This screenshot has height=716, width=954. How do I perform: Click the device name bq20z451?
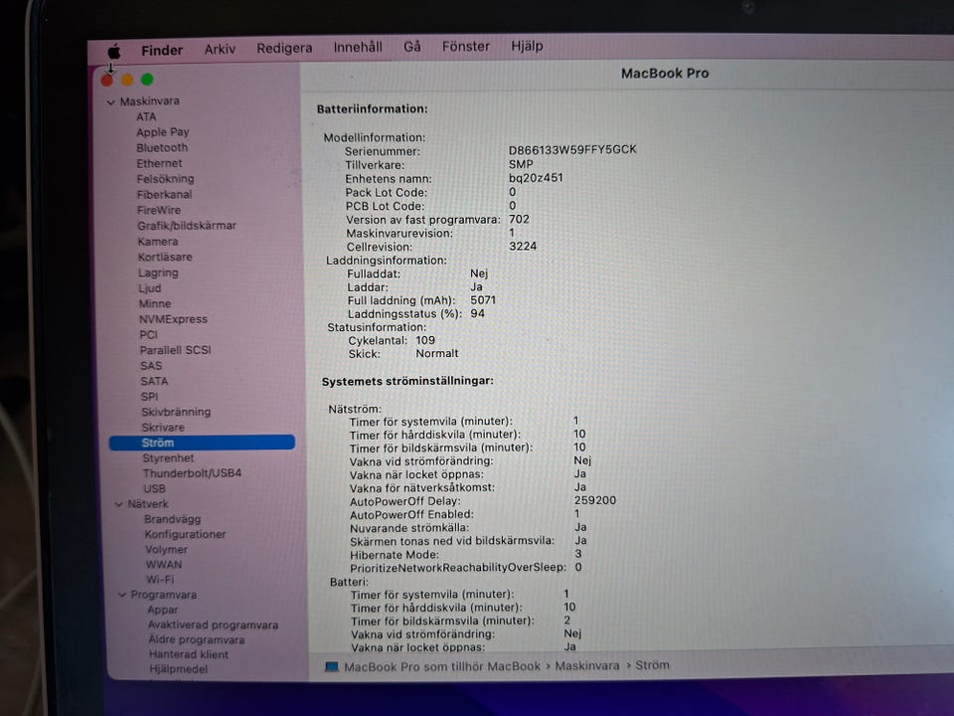coord(536,178)
